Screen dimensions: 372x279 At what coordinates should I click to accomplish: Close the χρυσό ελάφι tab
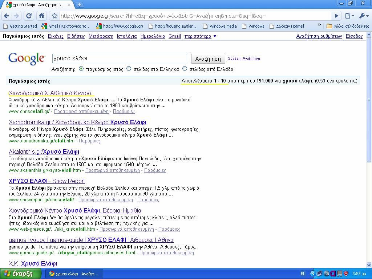69,5
